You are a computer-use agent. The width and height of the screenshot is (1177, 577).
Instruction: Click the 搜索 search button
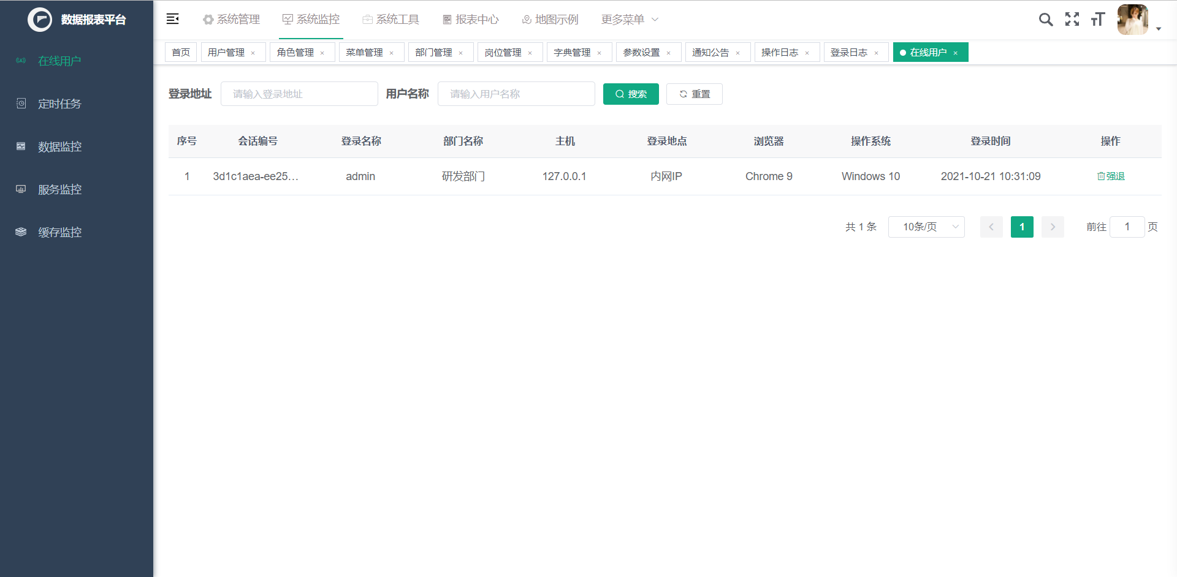pyautogui.click(x=631, y=94)
